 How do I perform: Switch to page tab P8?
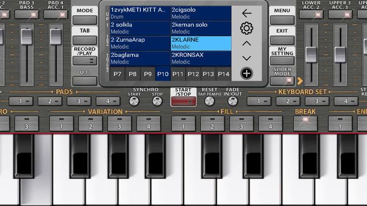pyautogui.click(x=132, y=74)
